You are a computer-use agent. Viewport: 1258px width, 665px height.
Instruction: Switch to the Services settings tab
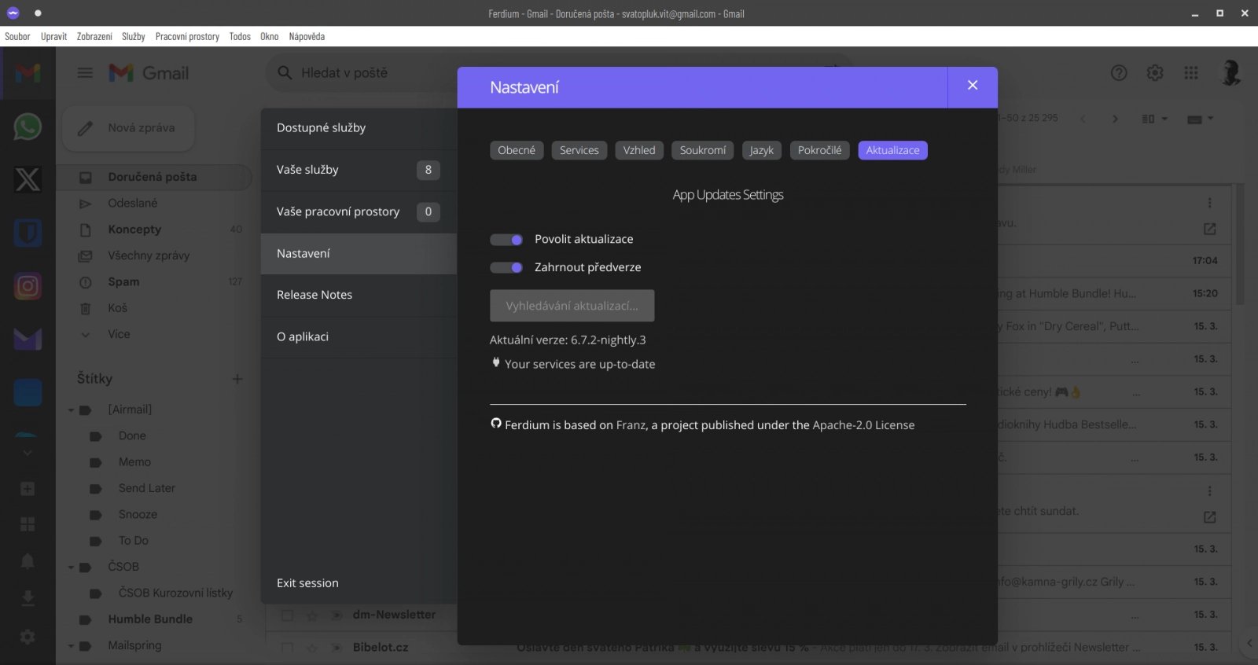click(x=579, y=150)
